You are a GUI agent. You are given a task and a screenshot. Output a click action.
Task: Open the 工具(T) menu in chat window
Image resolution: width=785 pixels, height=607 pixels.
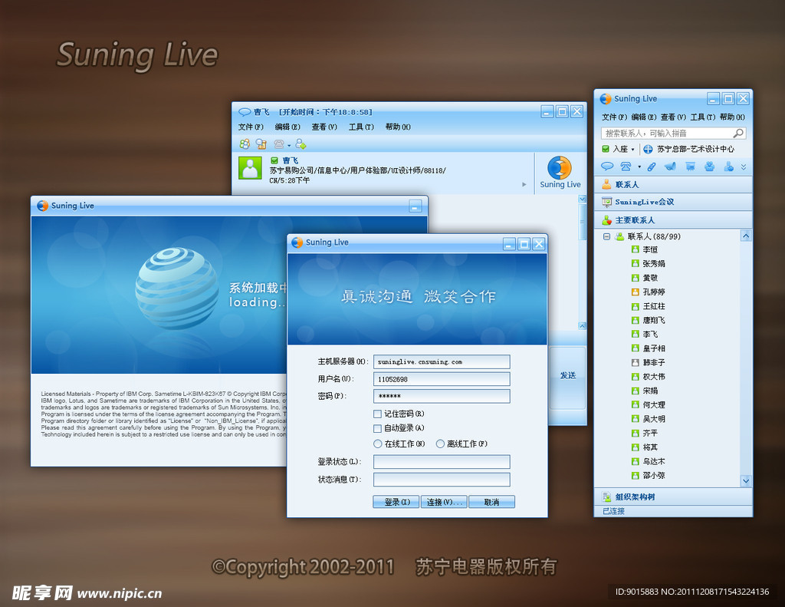[x=361, y=127]
